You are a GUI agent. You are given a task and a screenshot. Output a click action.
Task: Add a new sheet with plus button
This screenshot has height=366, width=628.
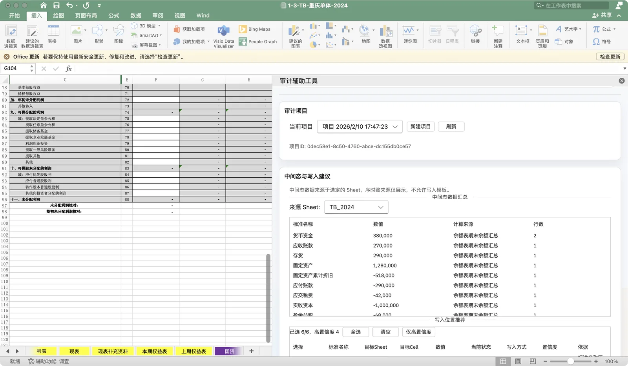pos(252,351)
